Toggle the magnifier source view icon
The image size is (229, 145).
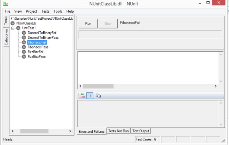point(90,95)
